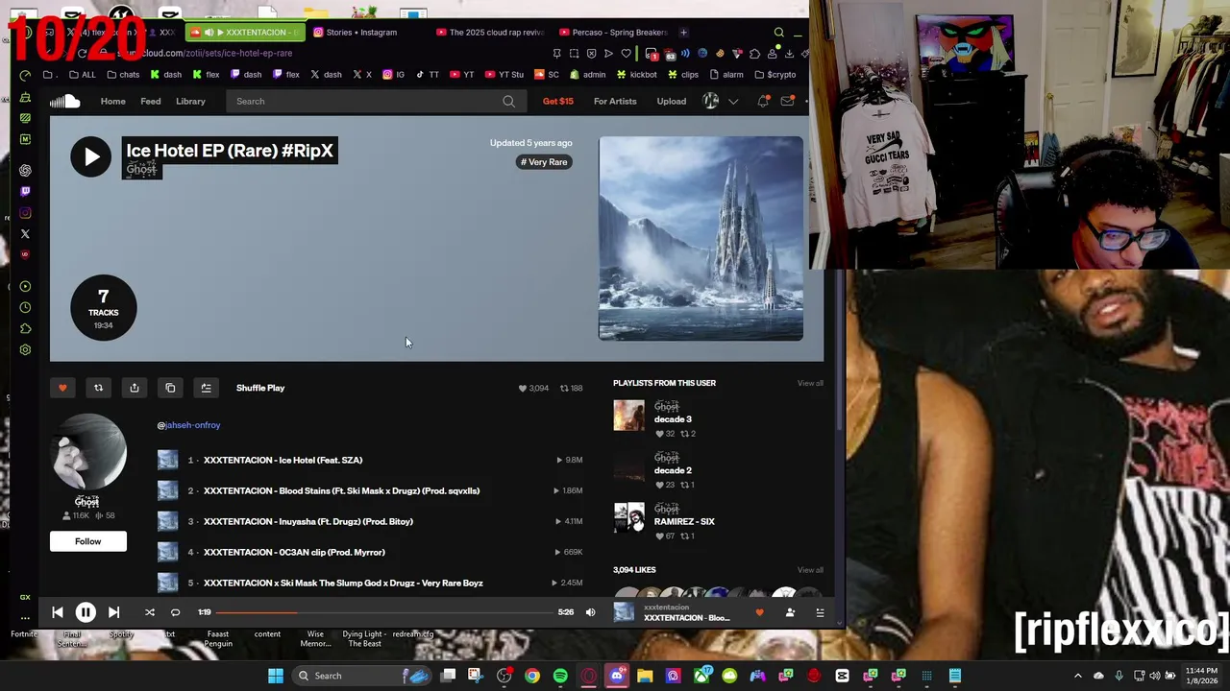The image size is (1230, 691).
Task: Pause the current track
Action: 86,612
